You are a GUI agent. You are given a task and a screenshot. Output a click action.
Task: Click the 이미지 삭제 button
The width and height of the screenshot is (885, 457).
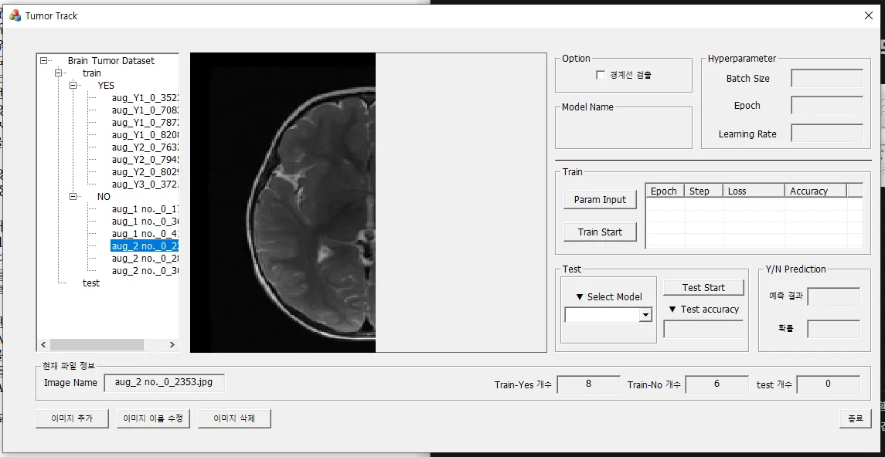[x=234, y=418]
